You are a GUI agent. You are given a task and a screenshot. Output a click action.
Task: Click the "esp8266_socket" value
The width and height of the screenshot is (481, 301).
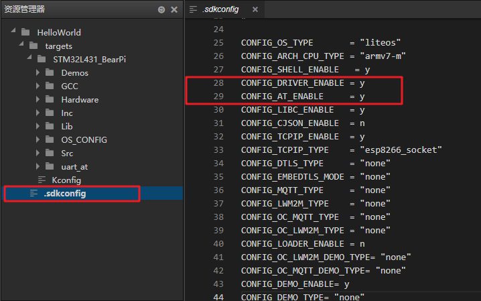click(401, 150)
